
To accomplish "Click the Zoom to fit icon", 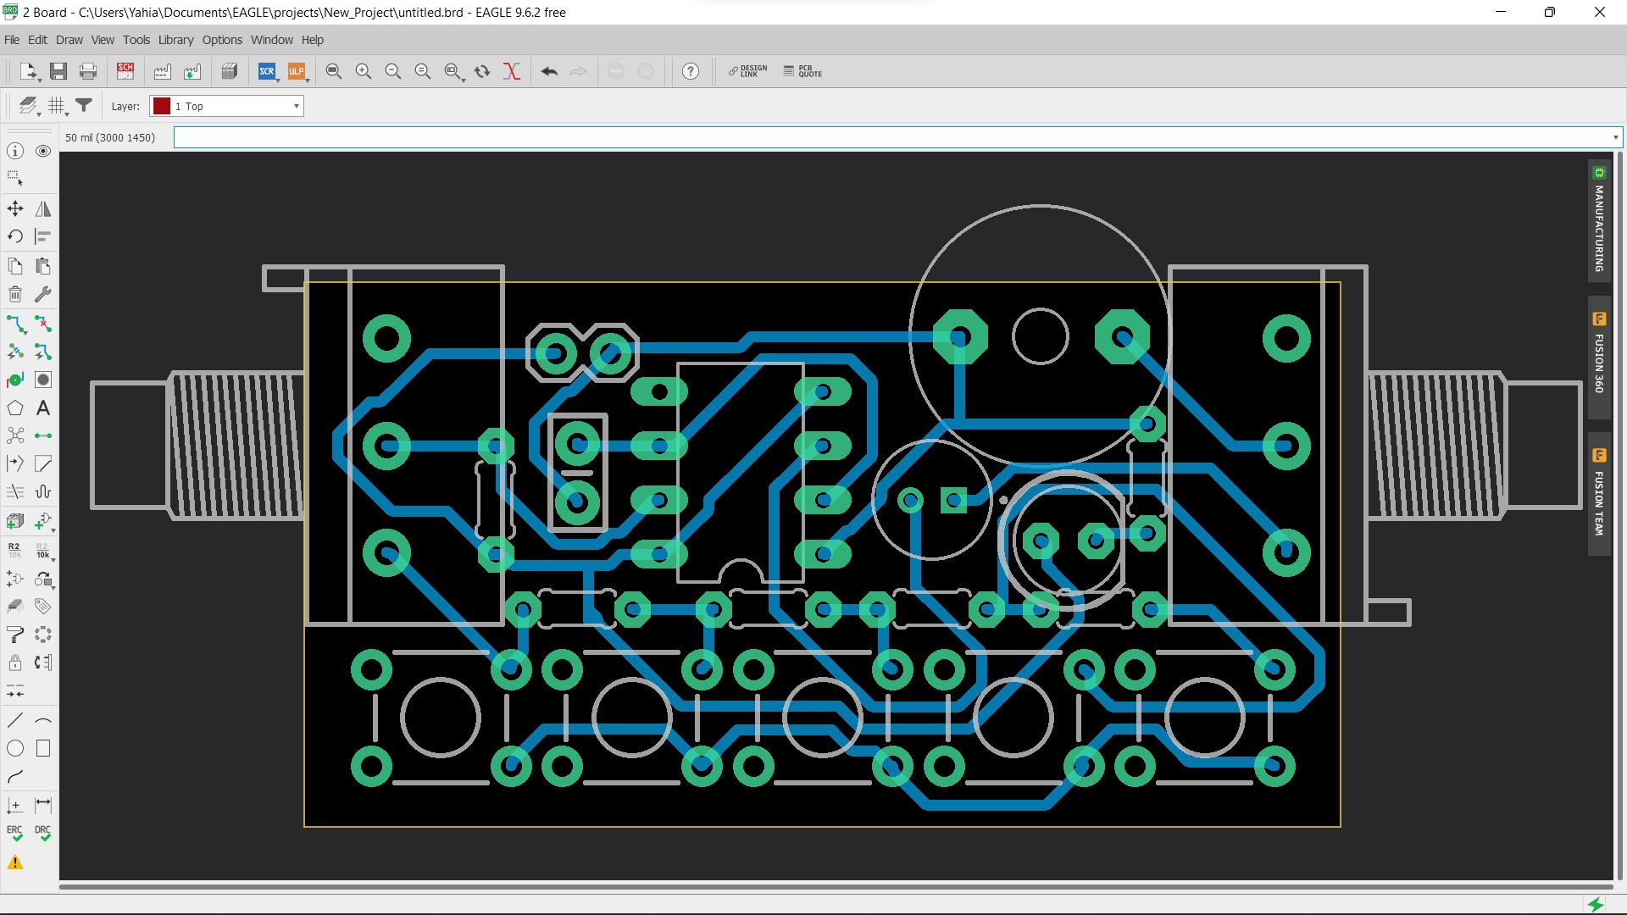I will click(334, 72).
